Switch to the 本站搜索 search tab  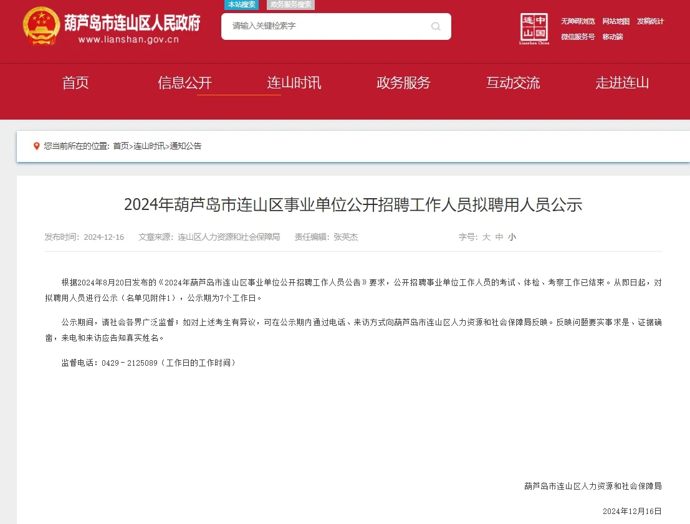241,4
